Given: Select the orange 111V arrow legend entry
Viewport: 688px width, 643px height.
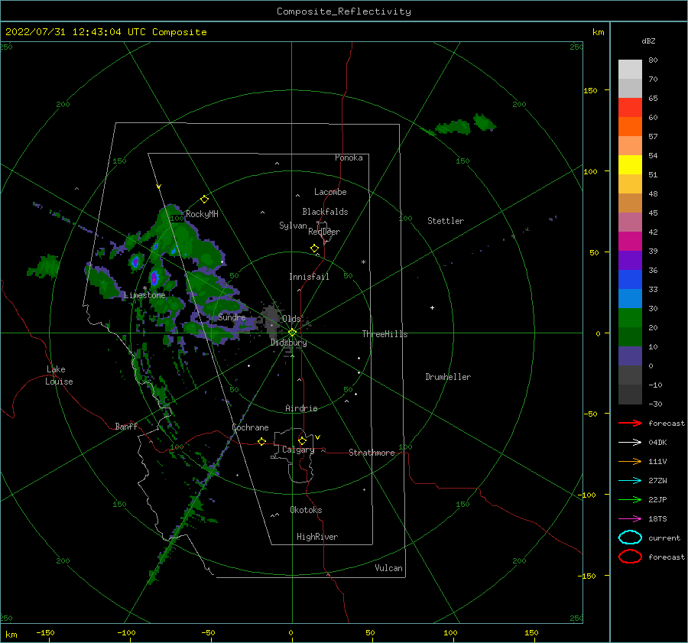Looking at the screenshot, I should point(630,461).
